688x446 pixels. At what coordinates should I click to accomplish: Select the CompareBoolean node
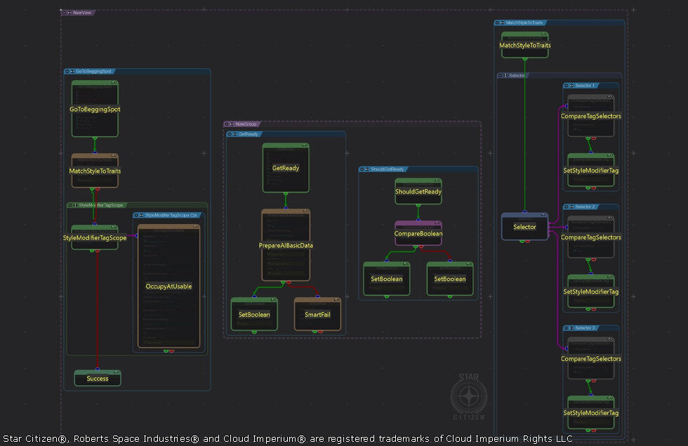[418, 233]
